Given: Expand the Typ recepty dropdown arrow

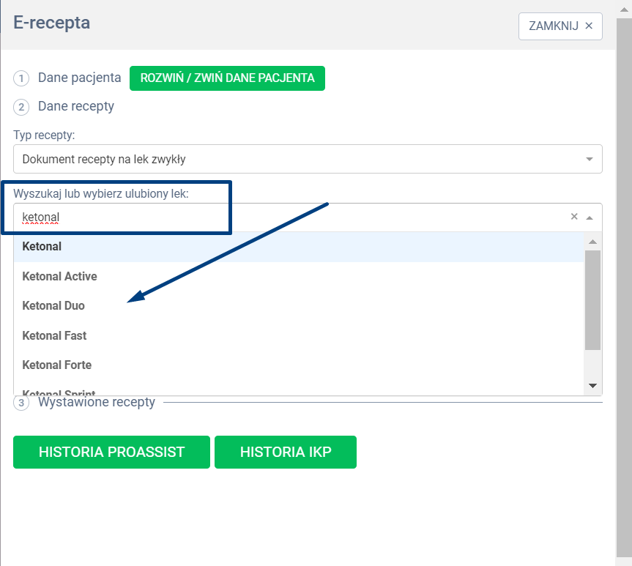Looking at the screenshot, I should (x=590, y=159).
